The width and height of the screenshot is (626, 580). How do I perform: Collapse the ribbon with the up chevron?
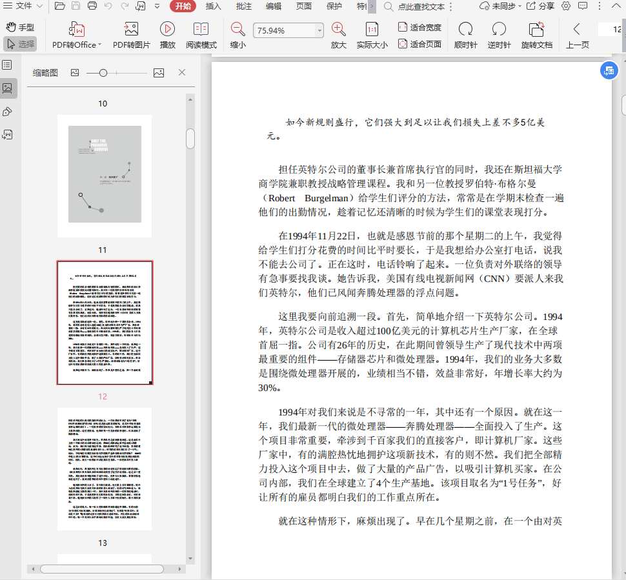616,6
